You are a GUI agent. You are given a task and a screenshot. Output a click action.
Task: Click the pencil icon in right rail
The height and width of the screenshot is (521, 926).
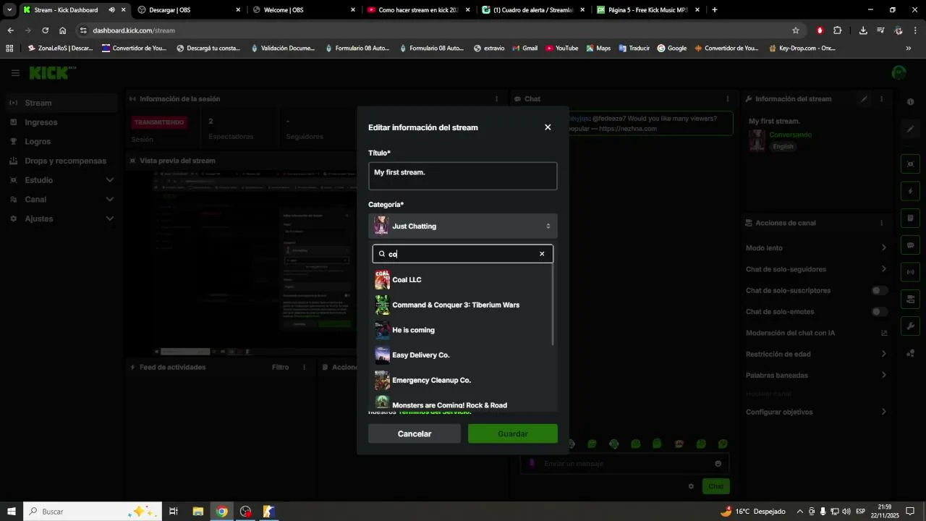click(x=911, y=129)
